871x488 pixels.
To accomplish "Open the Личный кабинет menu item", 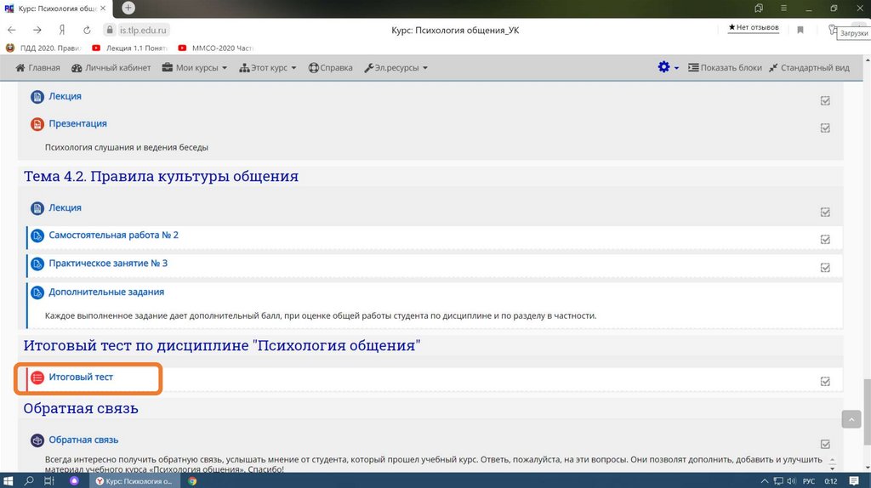I will pos(111,68).
